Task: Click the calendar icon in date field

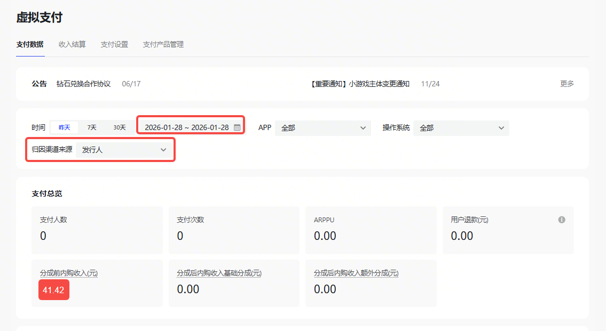Action: (x=237, y=127)
